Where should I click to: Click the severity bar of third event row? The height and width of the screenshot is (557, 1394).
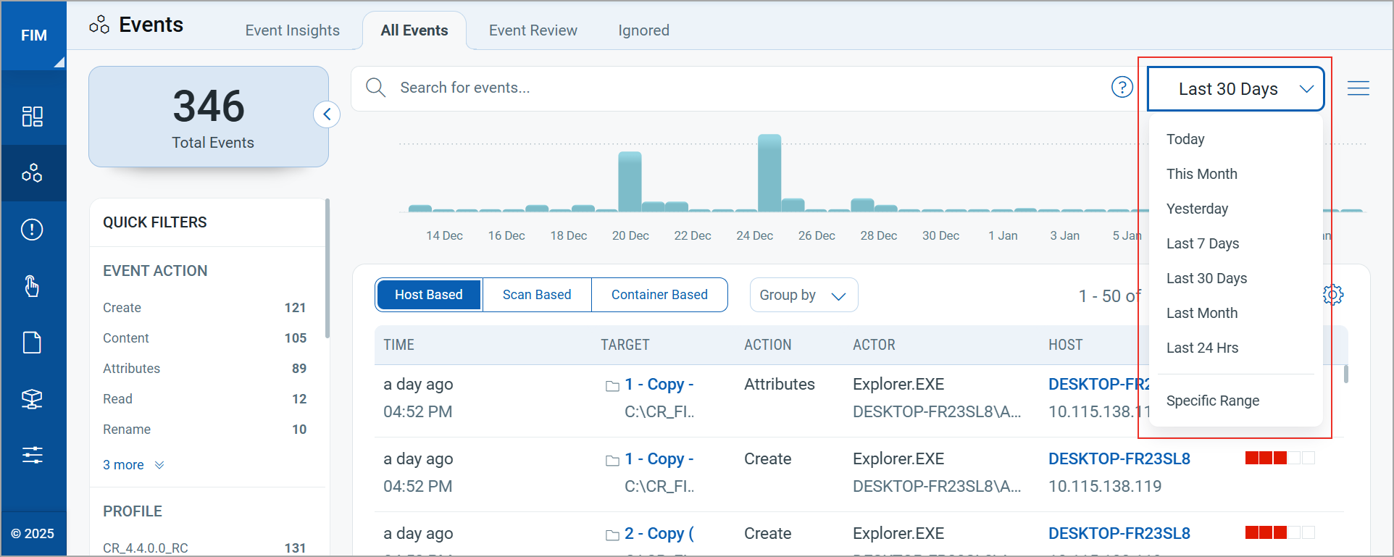(x=1280, y=533)
